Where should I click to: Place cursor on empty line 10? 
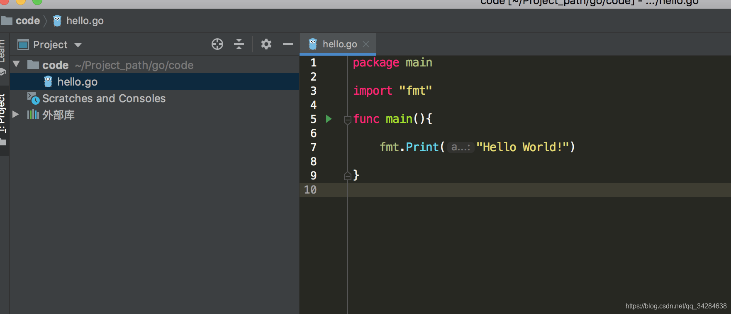pos(539,190)
